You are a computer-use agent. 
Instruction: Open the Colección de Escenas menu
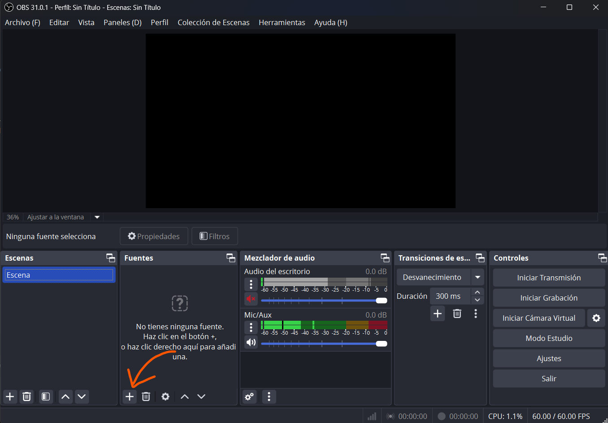(213, 22)
